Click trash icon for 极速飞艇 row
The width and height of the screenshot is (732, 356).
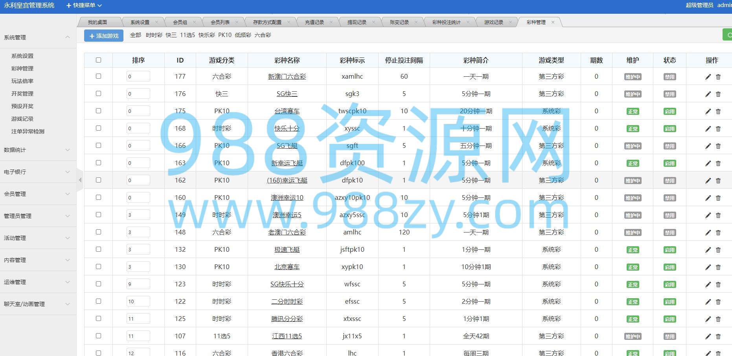click(718, 250)
